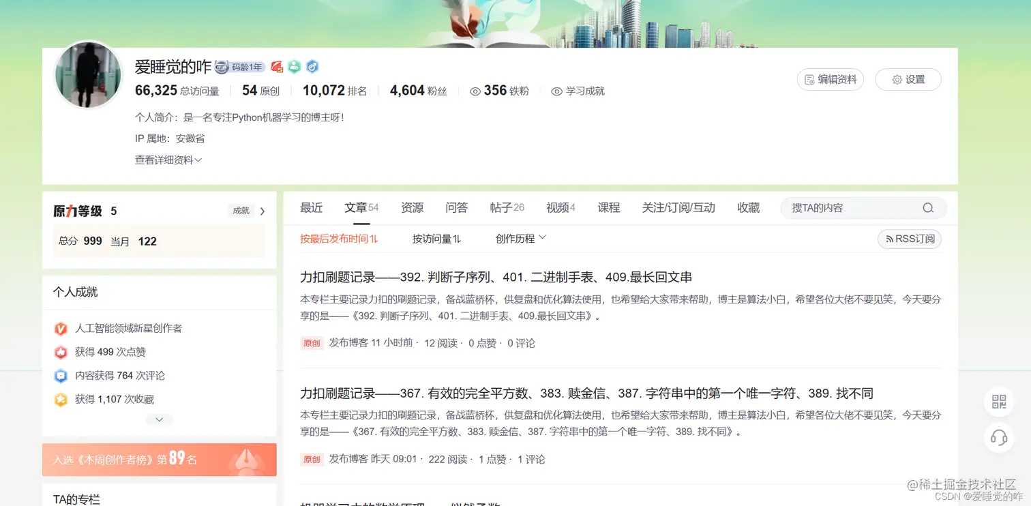Click the 编辑资料 button
Screen dimensions: 1031x506
[830, 80]
